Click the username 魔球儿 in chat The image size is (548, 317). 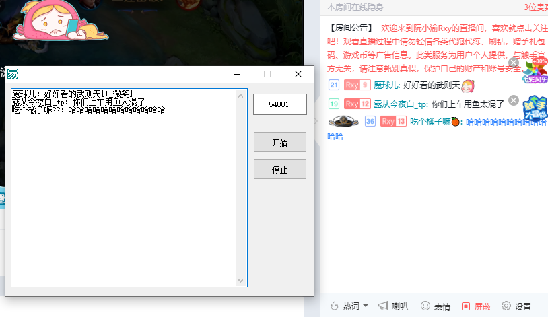386,85
